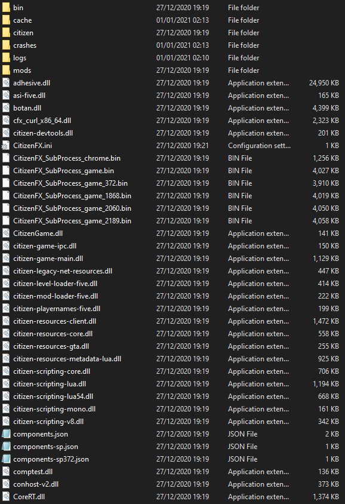Click the citizen-scripting-lua54.dll file icon
The height and width of the screenshot is (504, 345).
pyautogui.click(x=6, y=397)
